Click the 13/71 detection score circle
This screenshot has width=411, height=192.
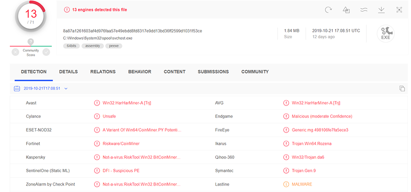[x=31, y=16]
